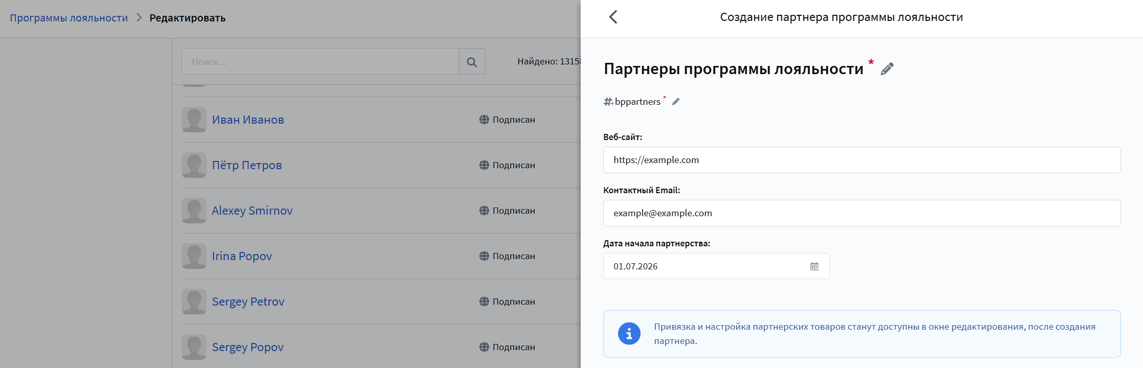Open the Alexey Smirnov profile link
This screenshot has width=1143, height=368.
tap(252, 211)
